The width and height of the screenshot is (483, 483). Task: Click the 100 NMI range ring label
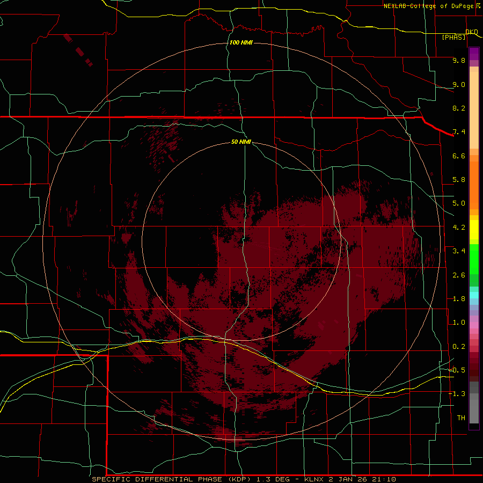(x=241, y=42)
